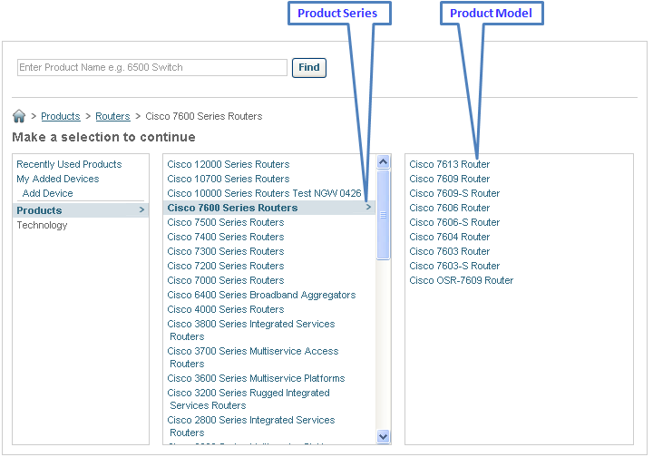The image size is (653, 457).
Task: Select Cisco 7400 Series Routers
Action: click(225, 238)
